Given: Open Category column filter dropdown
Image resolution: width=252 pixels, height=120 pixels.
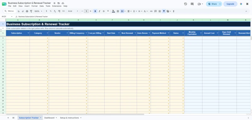Looking at the screenshot, I should tap(48, 33).
